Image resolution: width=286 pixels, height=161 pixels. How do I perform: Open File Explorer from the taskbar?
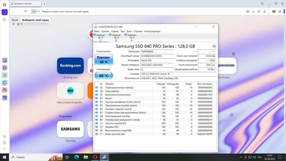coord(86,157)
